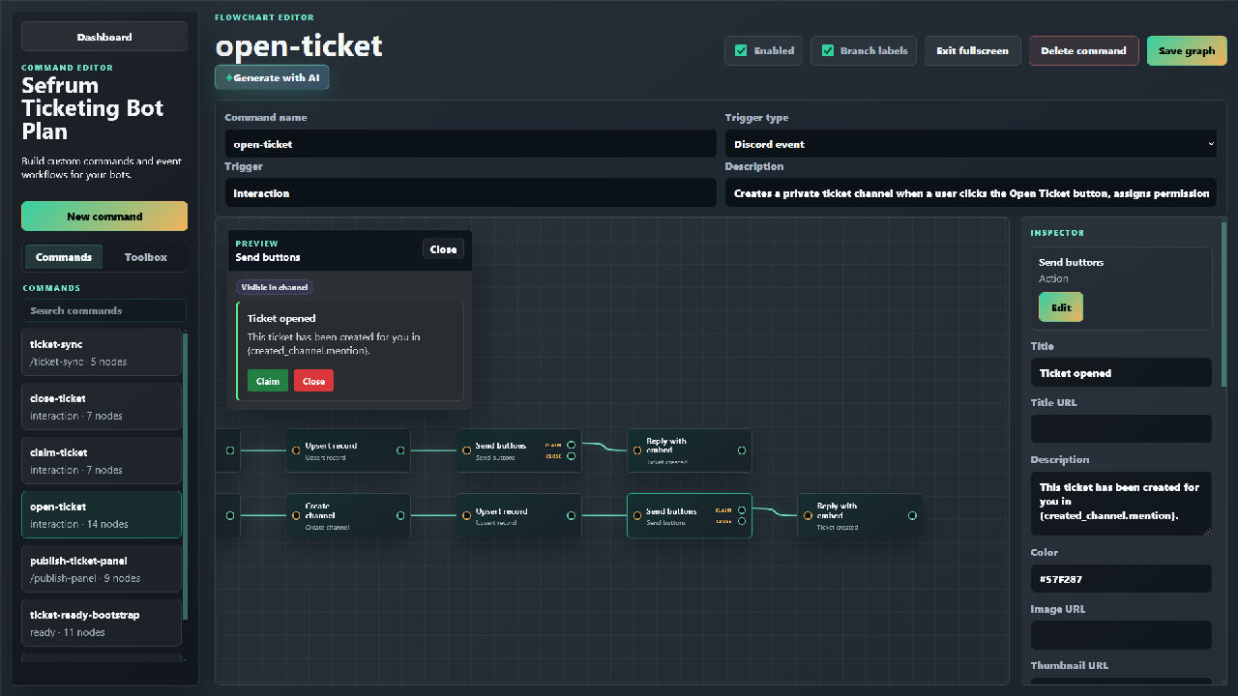This screenshot has width=1238, height=696.
Task: Click CLOSE port on upper-row Send buttons node
Action: tap(572, 455)
